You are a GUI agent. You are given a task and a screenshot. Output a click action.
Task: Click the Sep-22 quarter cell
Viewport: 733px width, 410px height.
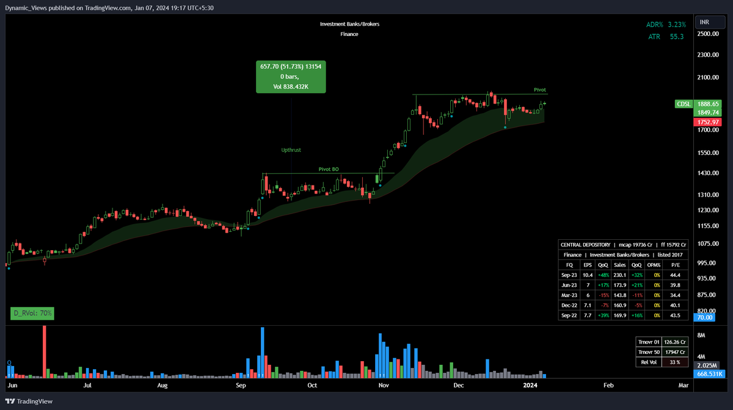pyautogui.click(x=569, y=316)
